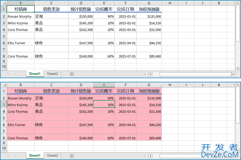Add a new sheet in the top window

72,74
